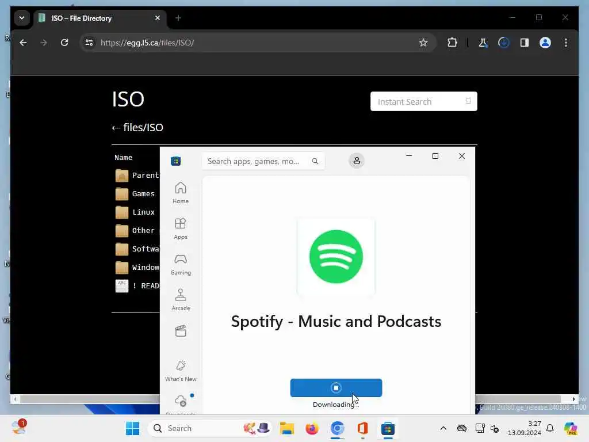Focus the Search apps, games field

[x=263, y=161]
